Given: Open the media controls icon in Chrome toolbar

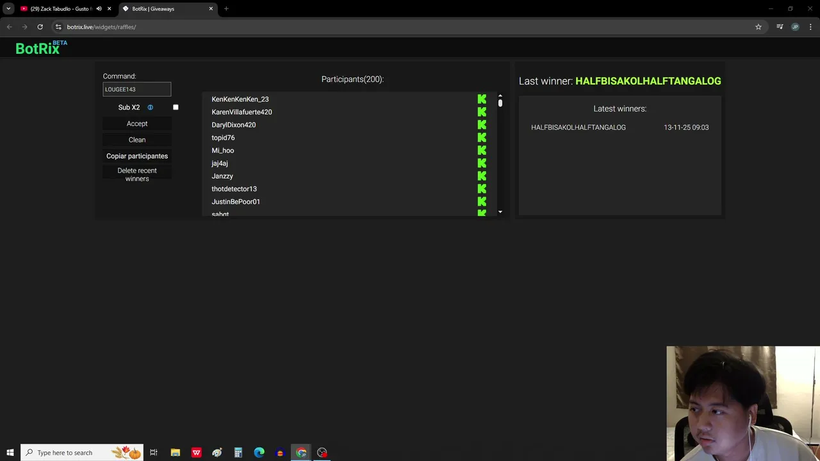Looking at the screenshot, I should 780,27.
